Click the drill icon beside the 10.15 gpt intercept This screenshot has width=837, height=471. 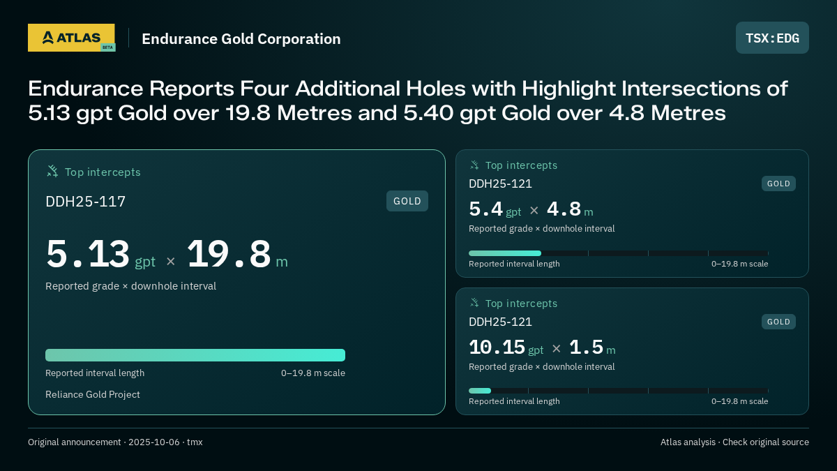[474, 303]
